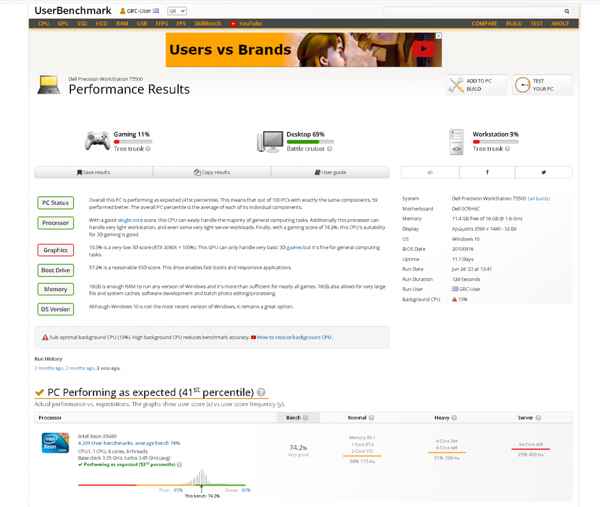
Task: Open How to reduce background CPU link
Action: click(x=295, y=337)
